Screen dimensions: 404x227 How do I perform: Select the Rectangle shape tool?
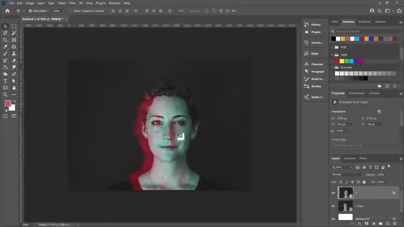click(x=5, y=88)
